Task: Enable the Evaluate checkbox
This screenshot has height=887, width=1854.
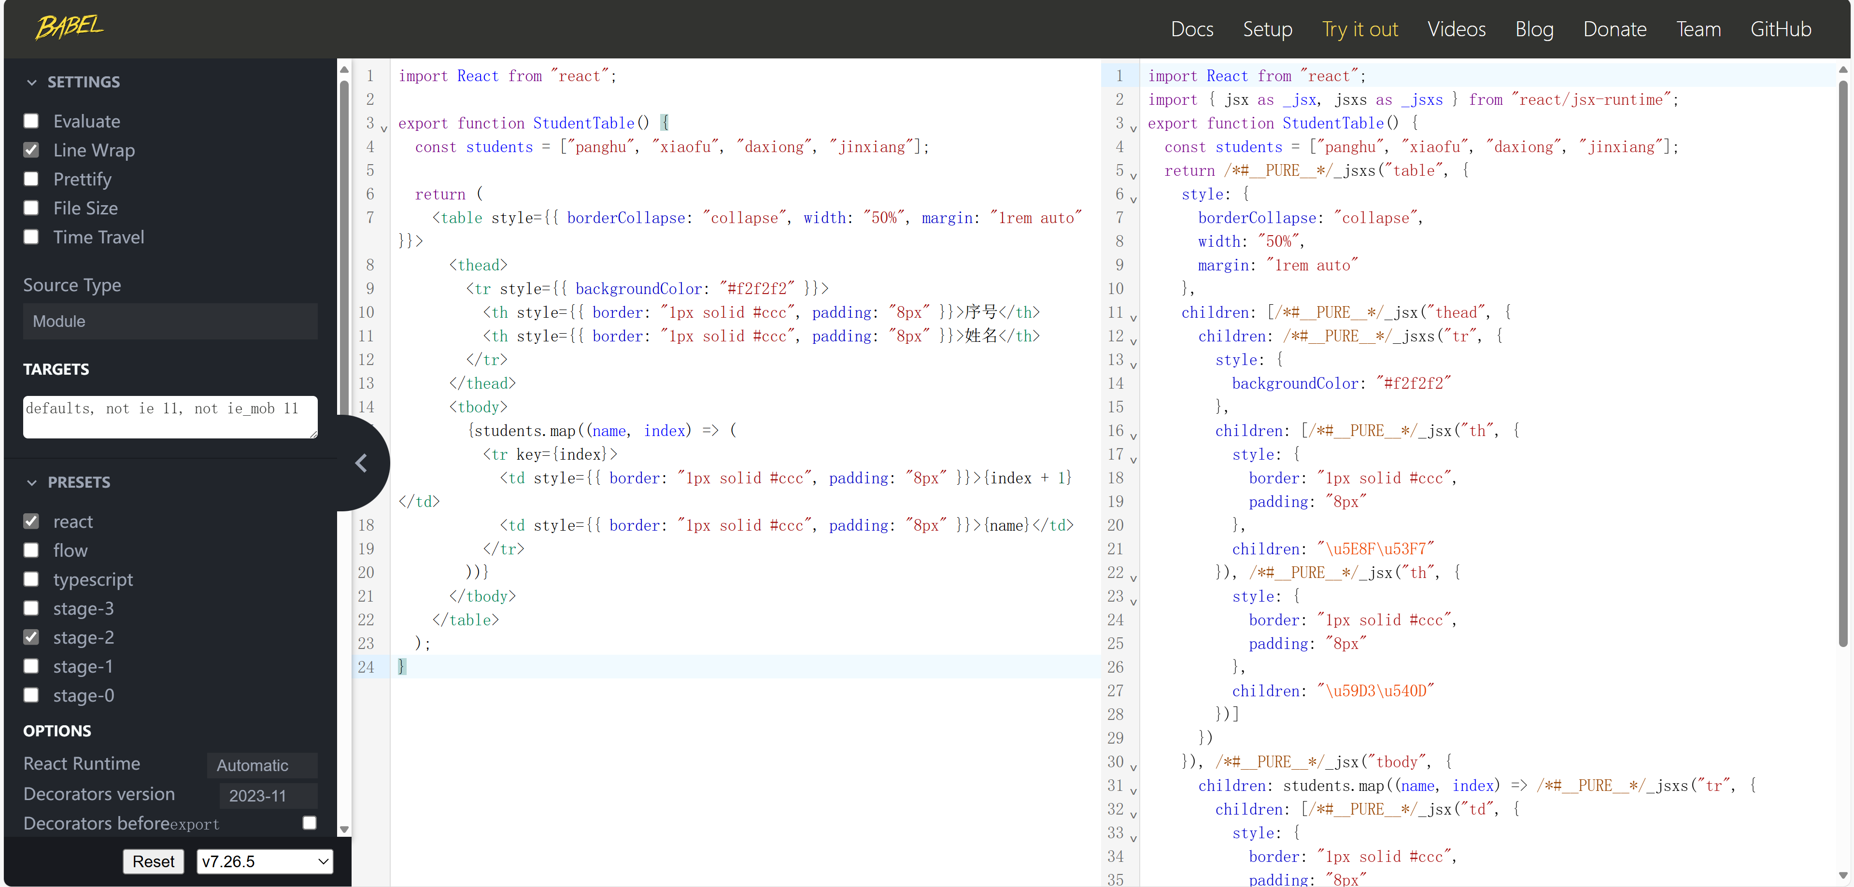Action: tap(31, 122)
